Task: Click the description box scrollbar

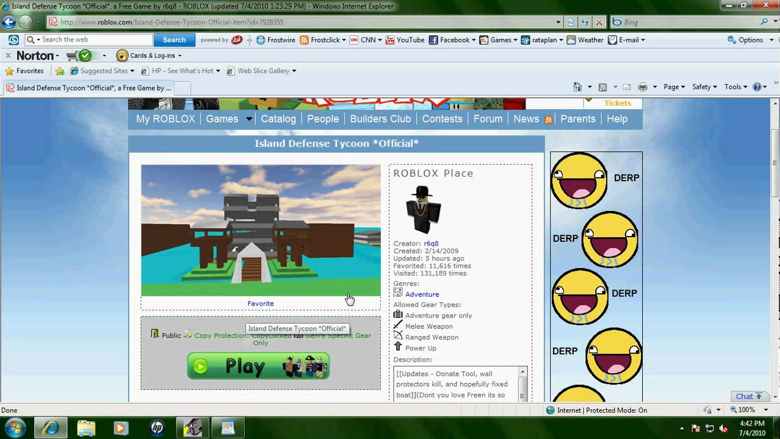Action: [523, 384]
